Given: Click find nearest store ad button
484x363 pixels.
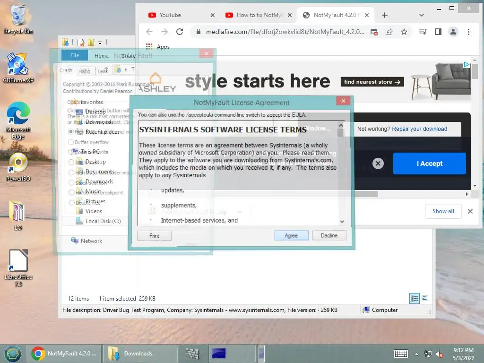Looking at the screenshot, I should pyautogui.click(x=372, y=82).
